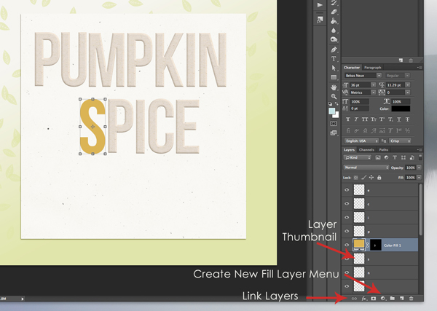Viewport: 437px width, 311px height.
Task: Toggle visibility of layer 'c'
Action: [x=347, y=203]
